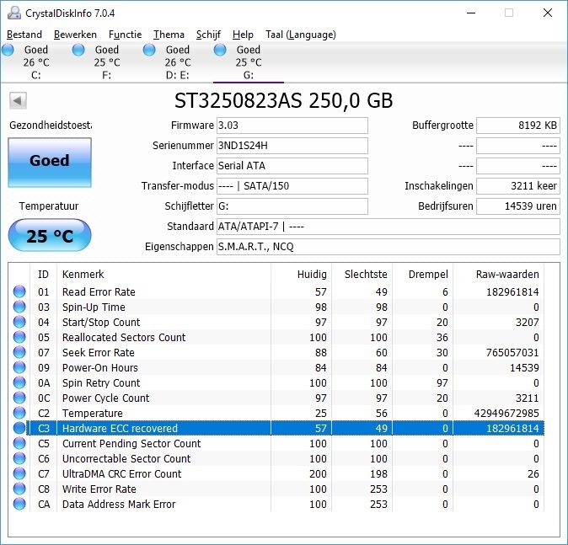
Task: Click status orb of Spin-Up Time row
Action: [x=19, y=307]
